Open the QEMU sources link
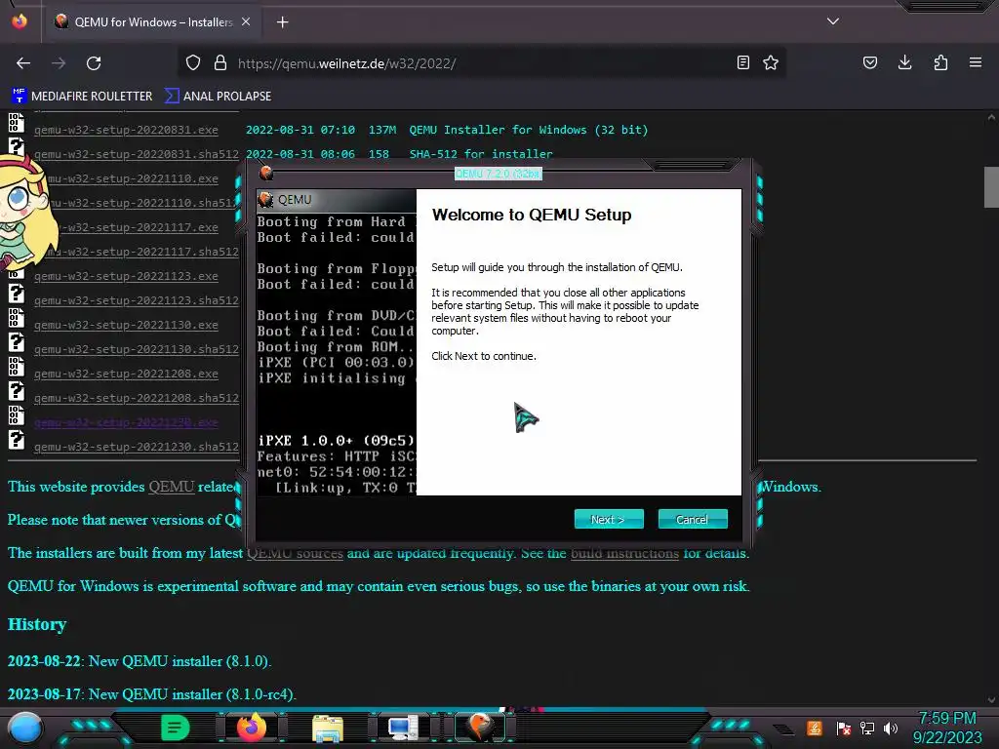This screenshot has height=749, width=999. (x=295, y=553)
